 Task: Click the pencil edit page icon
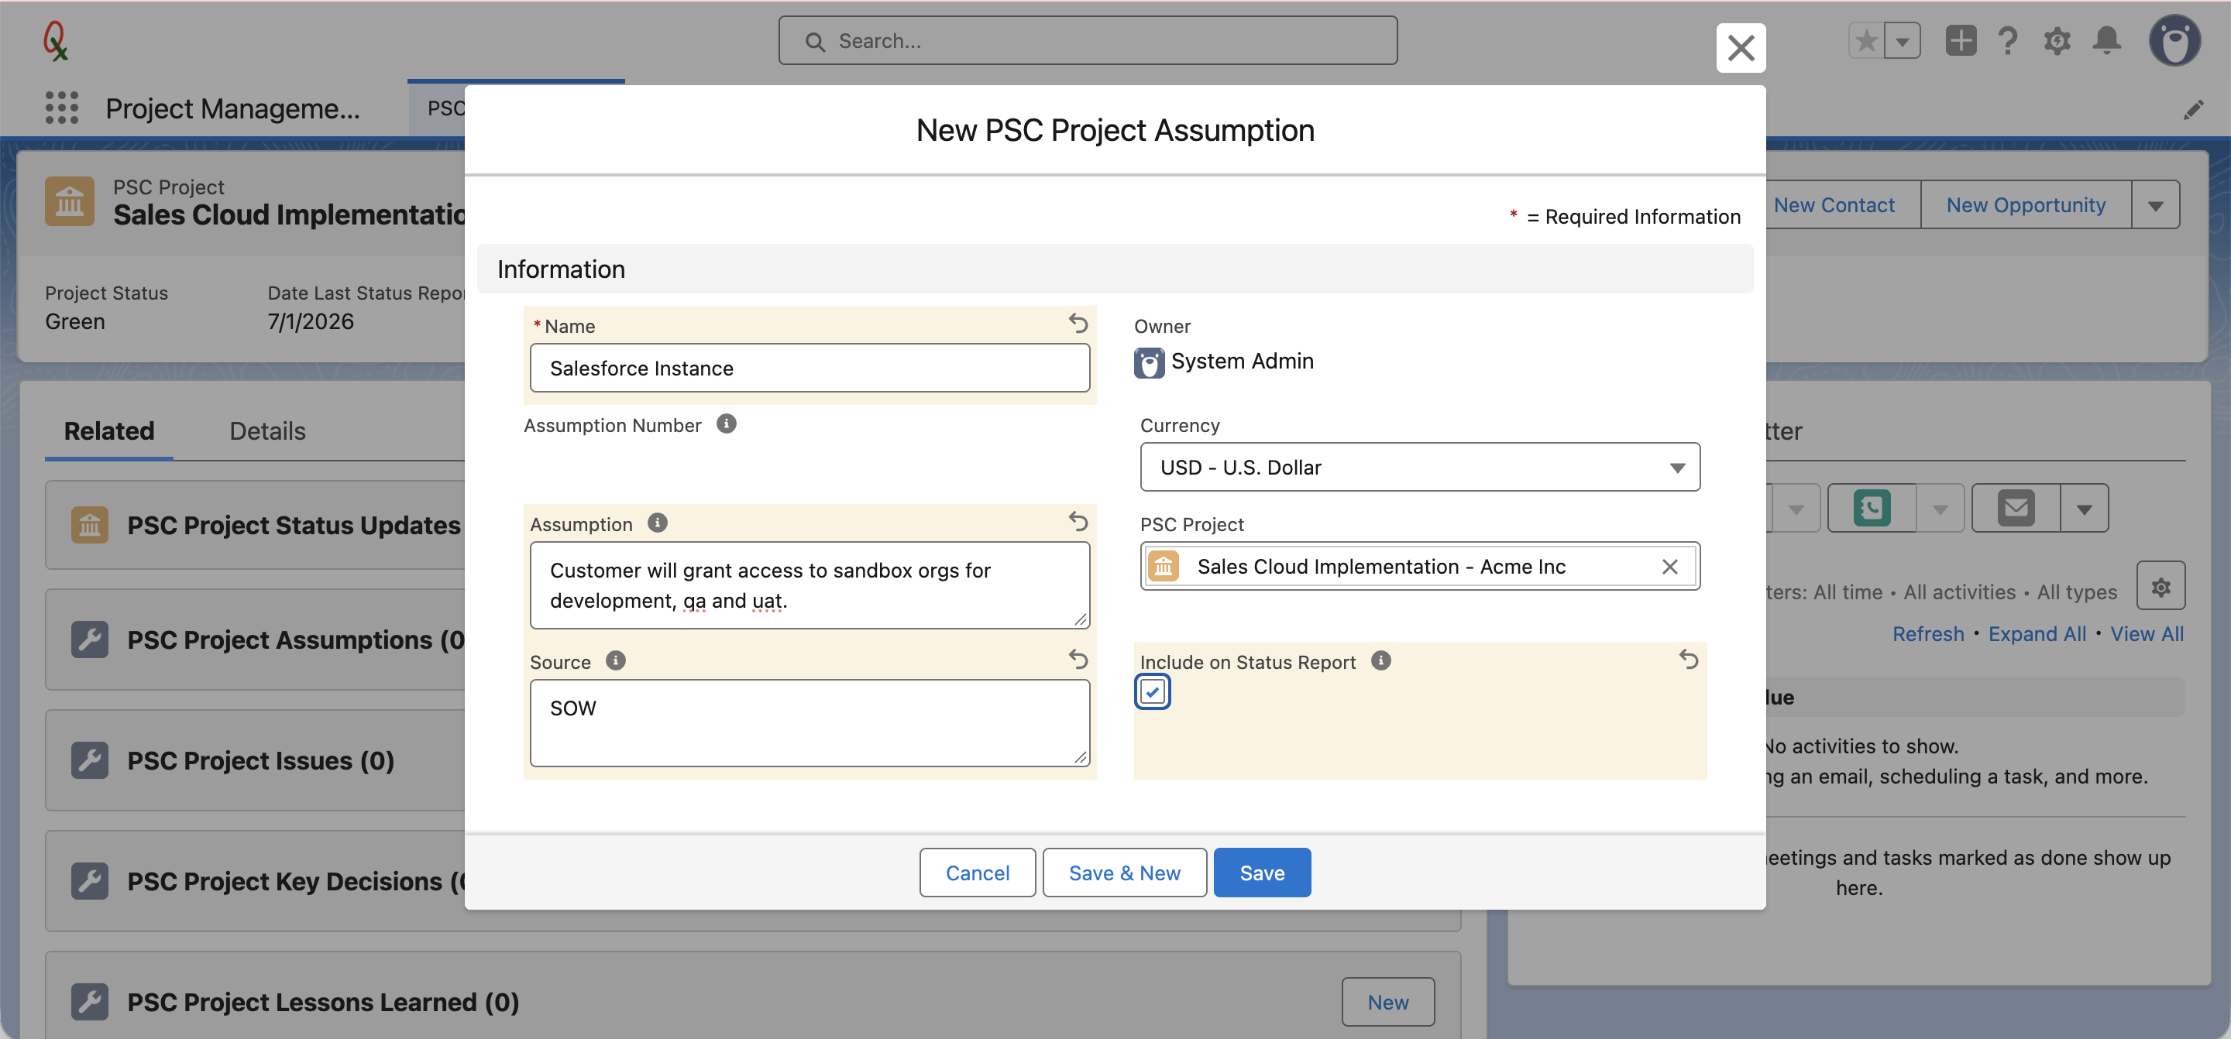tap(2193, 110)
